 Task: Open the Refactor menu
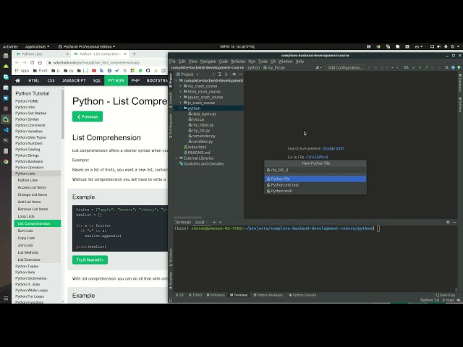[238, 61]
